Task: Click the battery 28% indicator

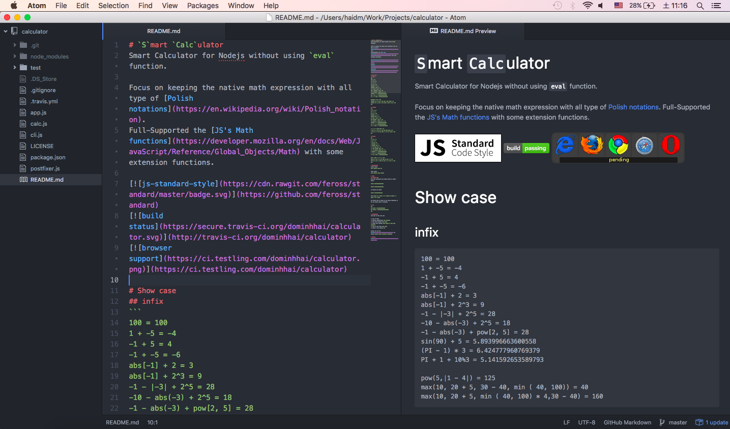Action: coord(642,6)
